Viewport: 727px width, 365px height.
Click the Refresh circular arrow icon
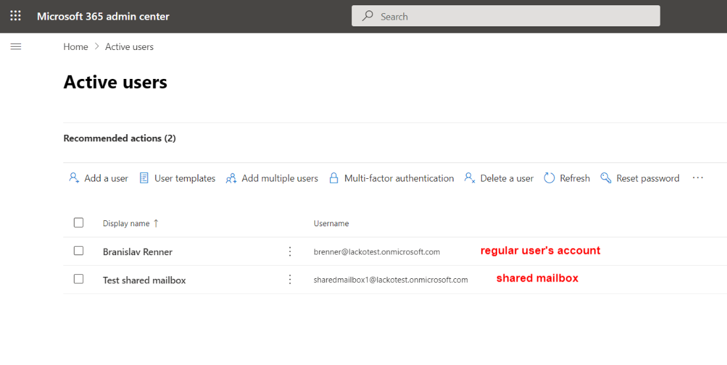click(550, 178)
